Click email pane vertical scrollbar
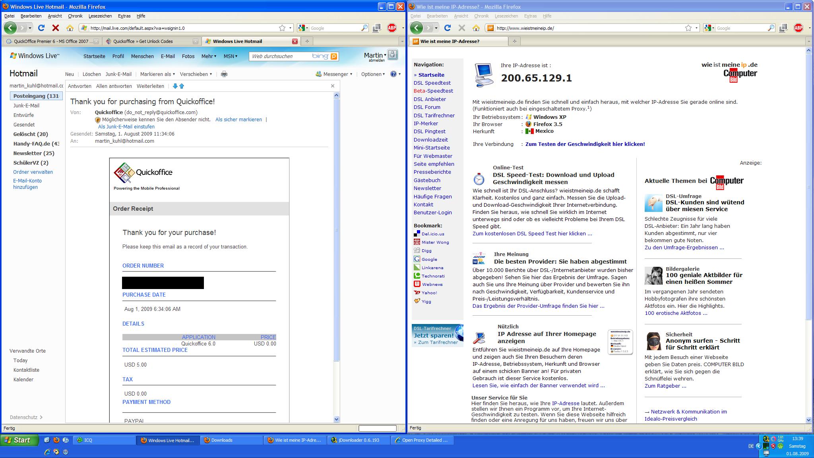The image size is (814, 458). click(336, 229)
